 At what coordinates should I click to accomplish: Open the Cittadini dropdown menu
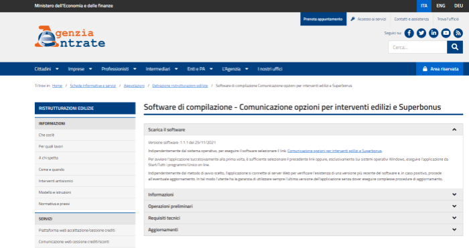tap(46, 69)
